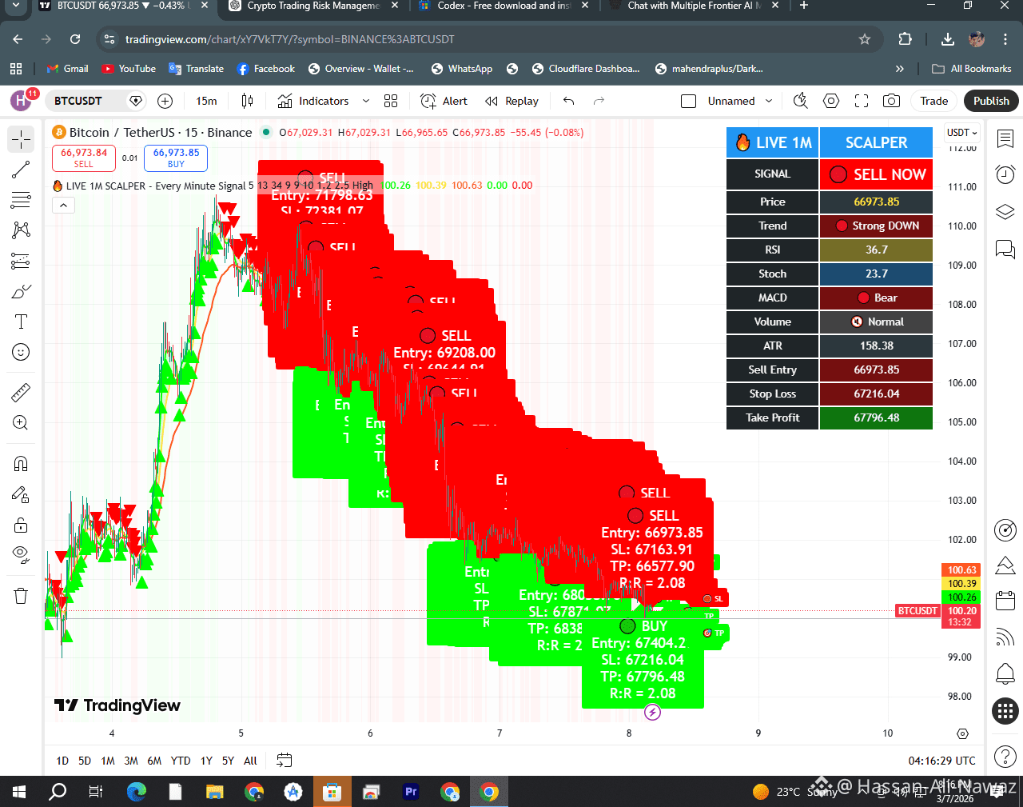Click the Alert button
The width and height of the screenshot is (1023, 807).
[445, 101]
